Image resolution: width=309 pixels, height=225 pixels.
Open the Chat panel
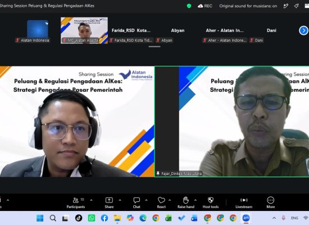(x=137, y=203)
